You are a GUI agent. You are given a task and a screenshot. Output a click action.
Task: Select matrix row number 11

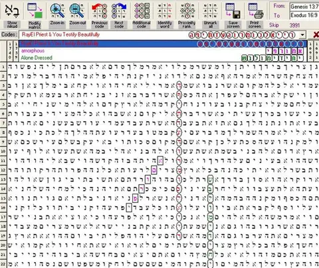(x=3, y=160)
